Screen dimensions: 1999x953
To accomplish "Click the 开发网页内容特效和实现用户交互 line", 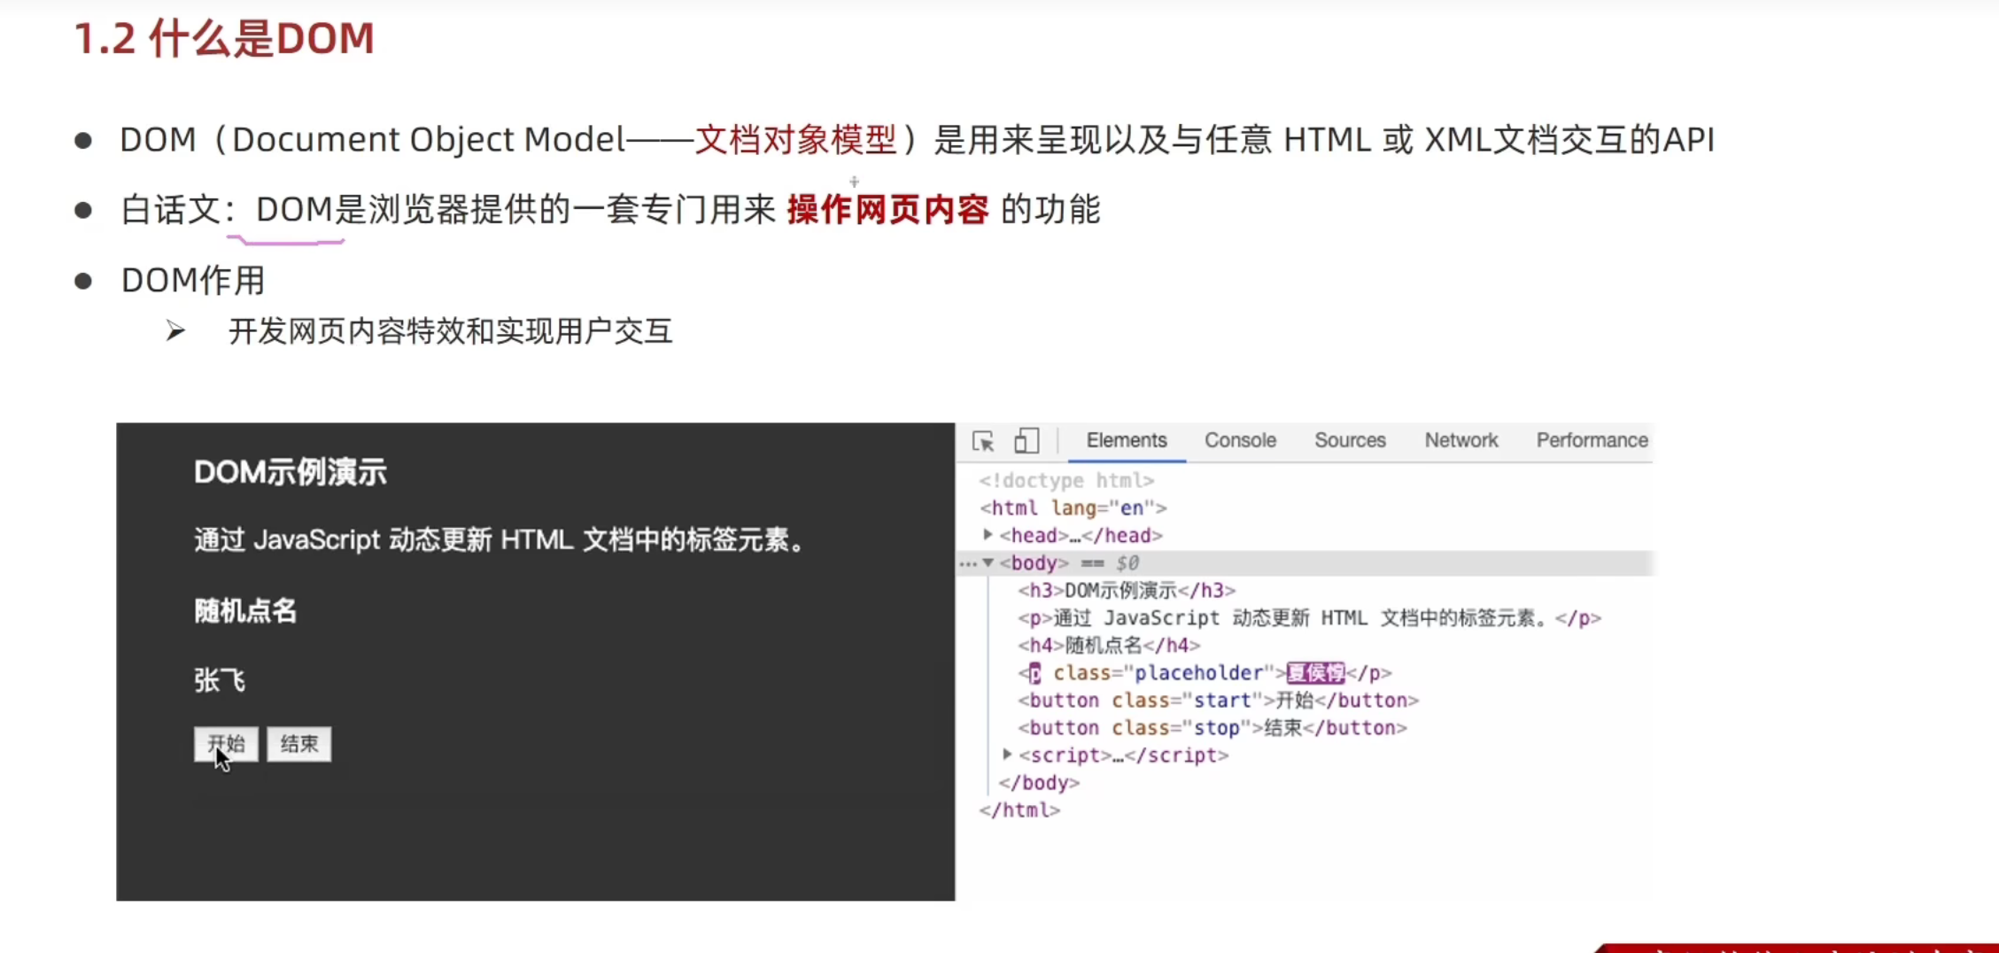I will (451, 331).
